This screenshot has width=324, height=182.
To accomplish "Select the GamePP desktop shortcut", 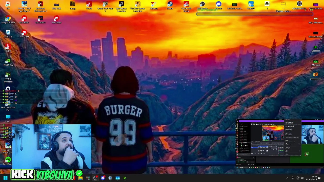I will (251, 6).
